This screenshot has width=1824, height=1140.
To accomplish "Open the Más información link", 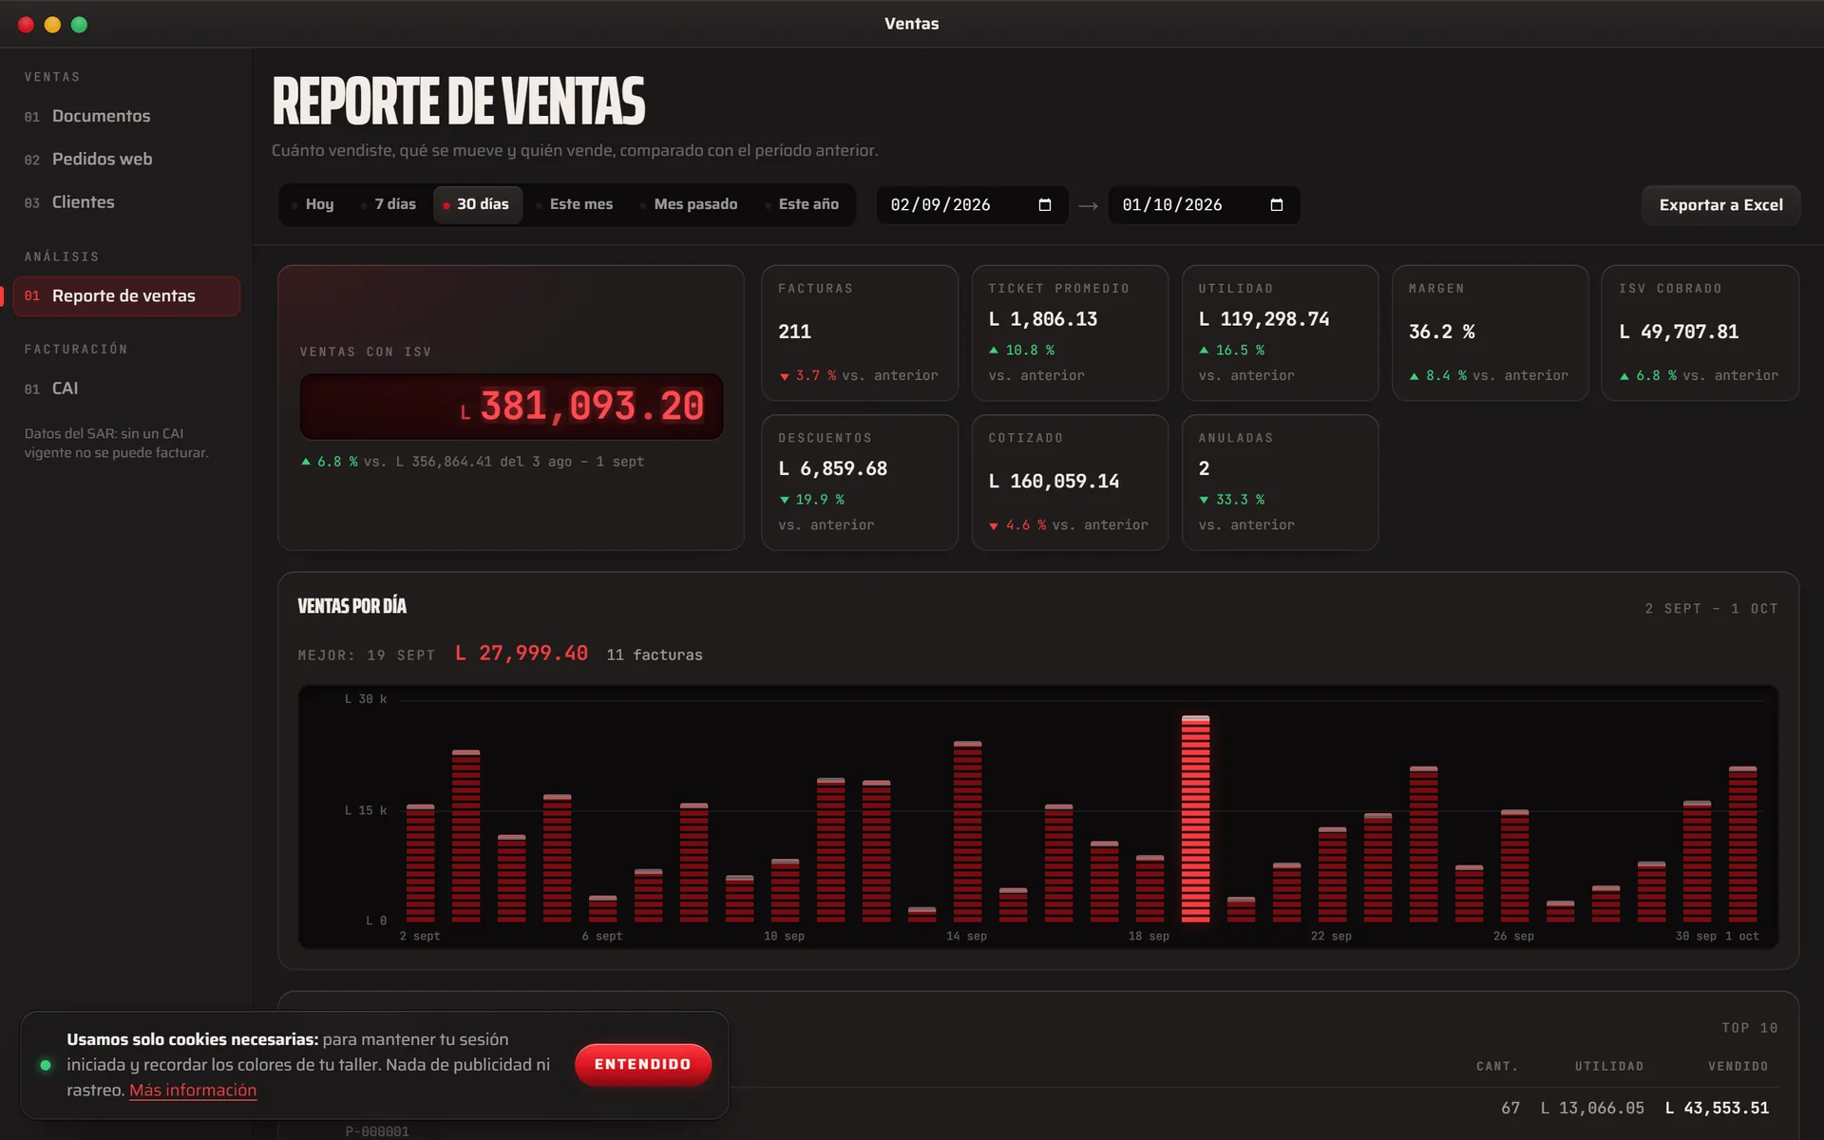I will (x=193, y=1091).
